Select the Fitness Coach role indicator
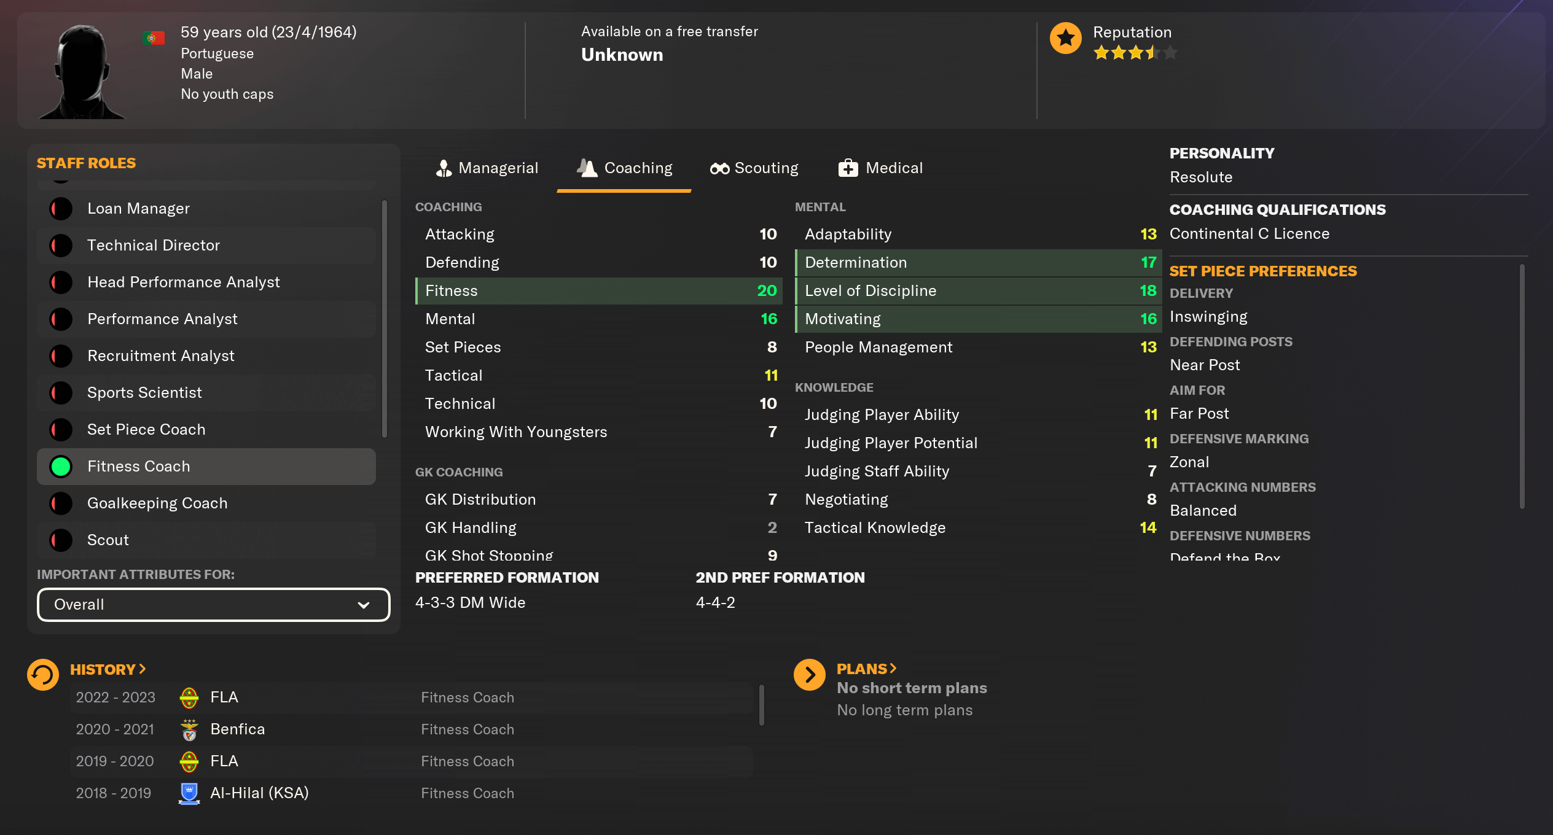The height and width of the screenshot is (835, 1553). (x=61, y=467)
